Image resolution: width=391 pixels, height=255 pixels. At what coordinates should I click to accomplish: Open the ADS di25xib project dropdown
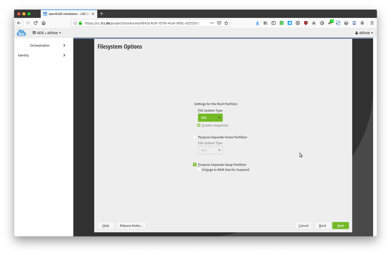[x=47, y=33]
